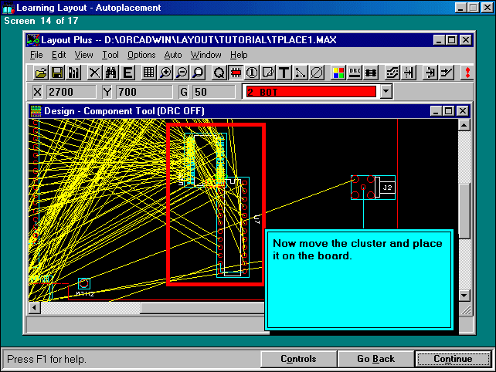496x372 pixels.
Task: Click the Continue button
Action: click(x=453, y=359)
